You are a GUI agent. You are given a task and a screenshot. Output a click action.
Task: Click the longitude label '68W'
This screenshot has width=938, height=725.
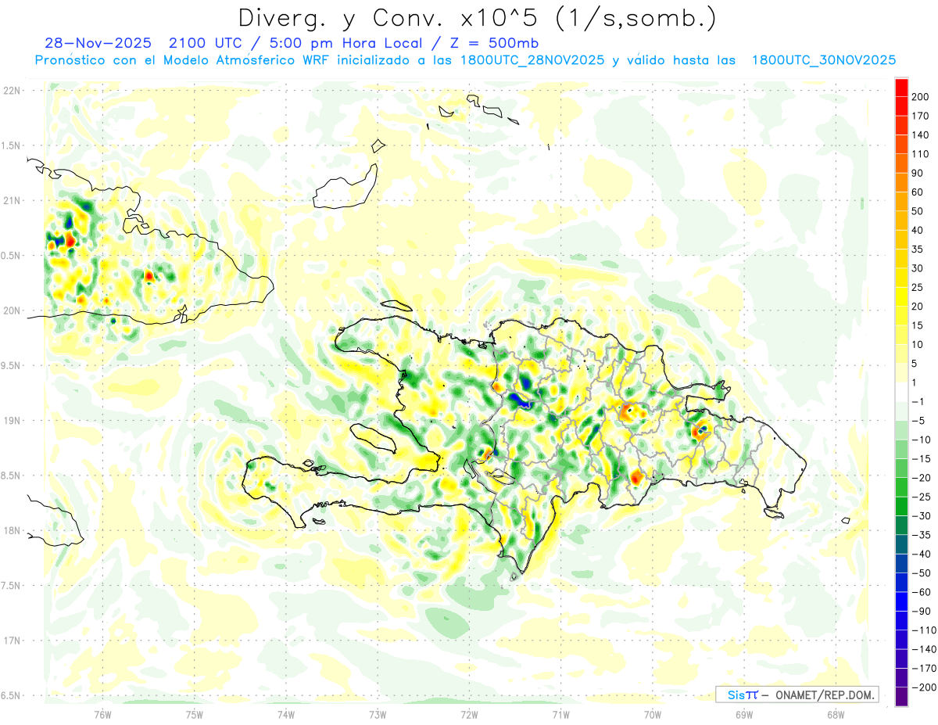click(836, 714)
